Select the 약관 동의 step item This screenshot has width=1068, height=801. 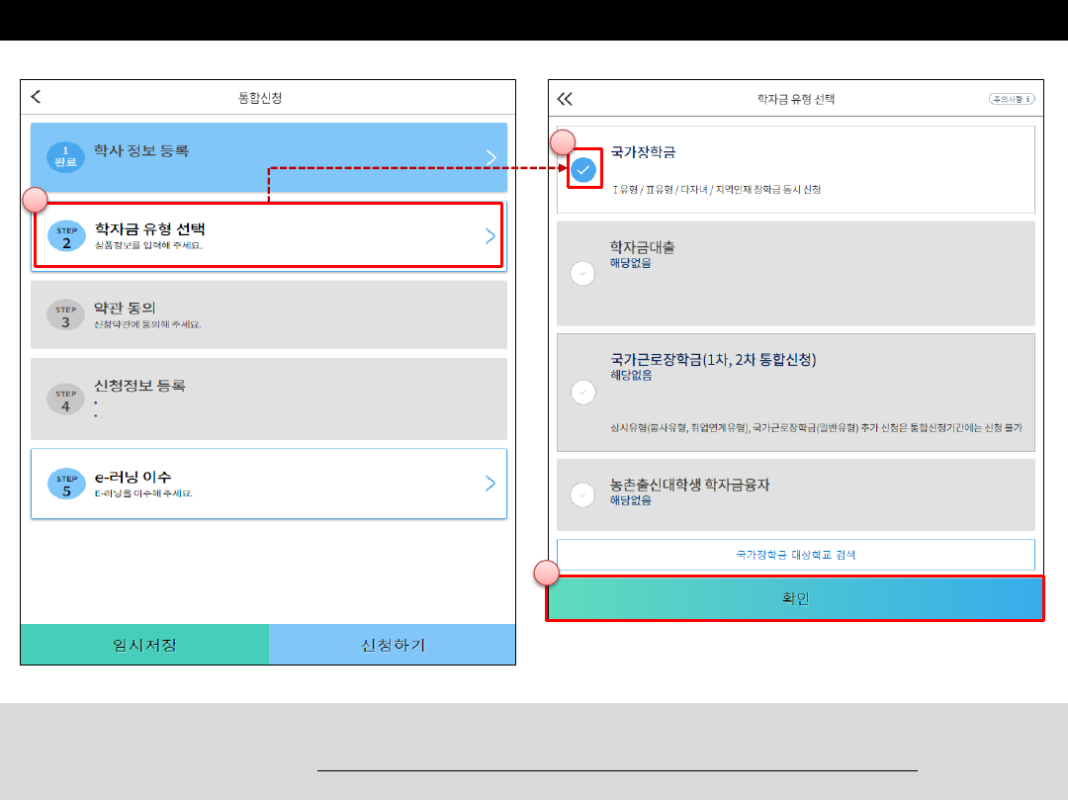[x=269, y=314]
